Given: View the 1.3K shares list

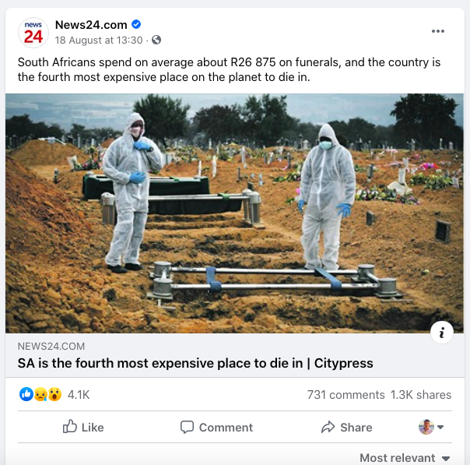Looking at the screenshot, I should click(421, 395).
